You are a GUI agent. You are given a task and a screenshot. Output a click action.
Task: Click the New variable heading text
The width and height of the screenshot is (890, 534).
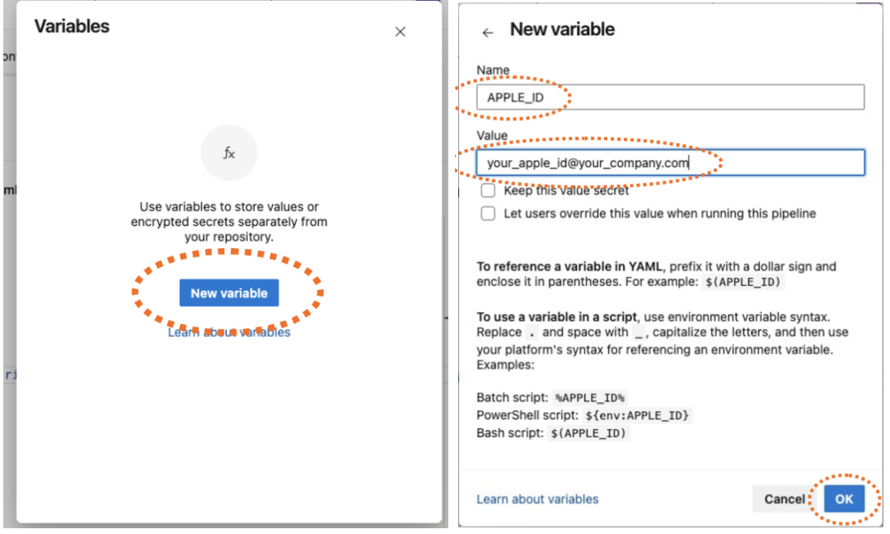562,30
